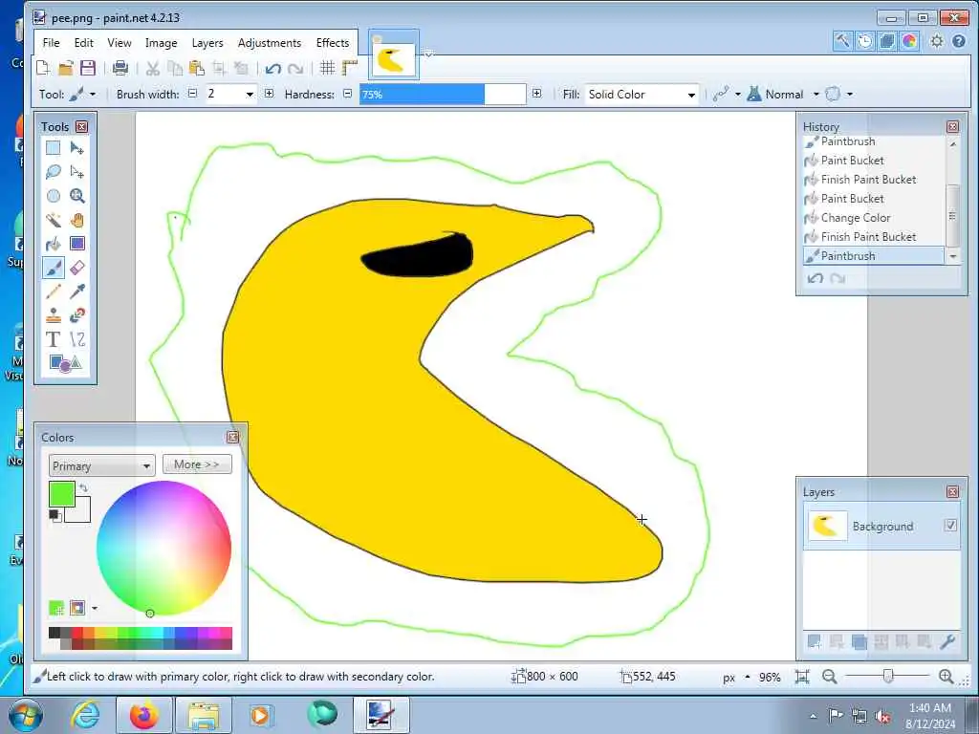Click the Open file folder icon
This screenshot has height=734, width=979.
coord(66,68)
